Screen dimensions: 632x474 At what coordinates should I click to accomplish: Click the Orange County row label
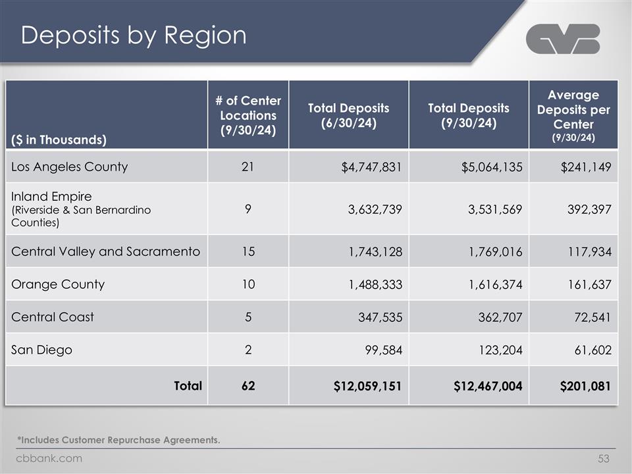point(58,284)
